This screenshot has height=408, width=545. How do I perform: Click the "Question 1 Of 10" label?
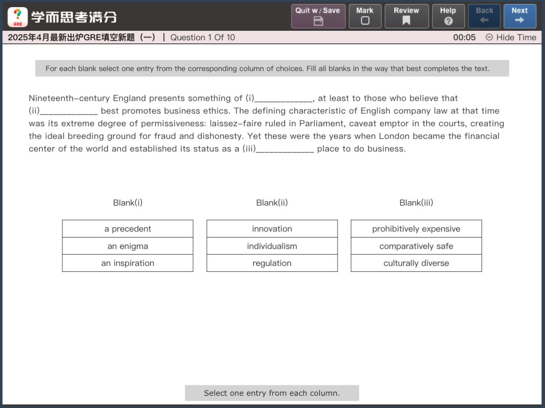[202, 37]
